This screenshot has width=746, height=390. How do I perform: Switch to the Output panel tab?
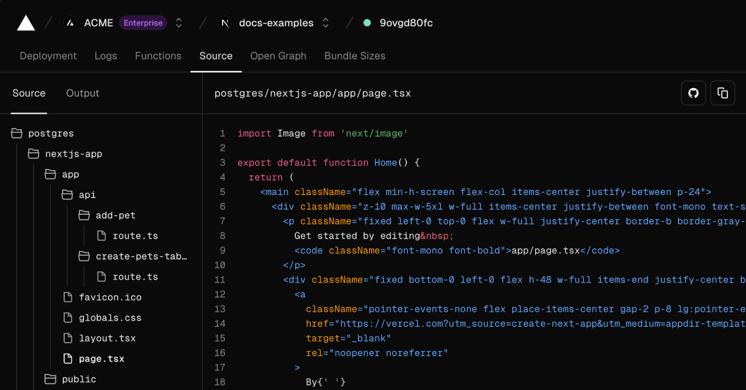click(83, 93)
